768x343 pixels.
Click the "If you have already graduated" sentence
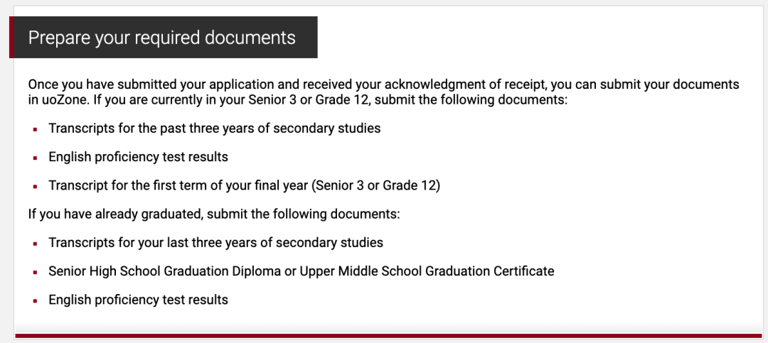214,214
